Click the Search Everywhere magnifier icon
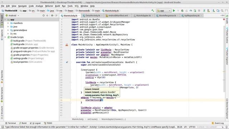The image size is (229, 129). tap(222, 11)
